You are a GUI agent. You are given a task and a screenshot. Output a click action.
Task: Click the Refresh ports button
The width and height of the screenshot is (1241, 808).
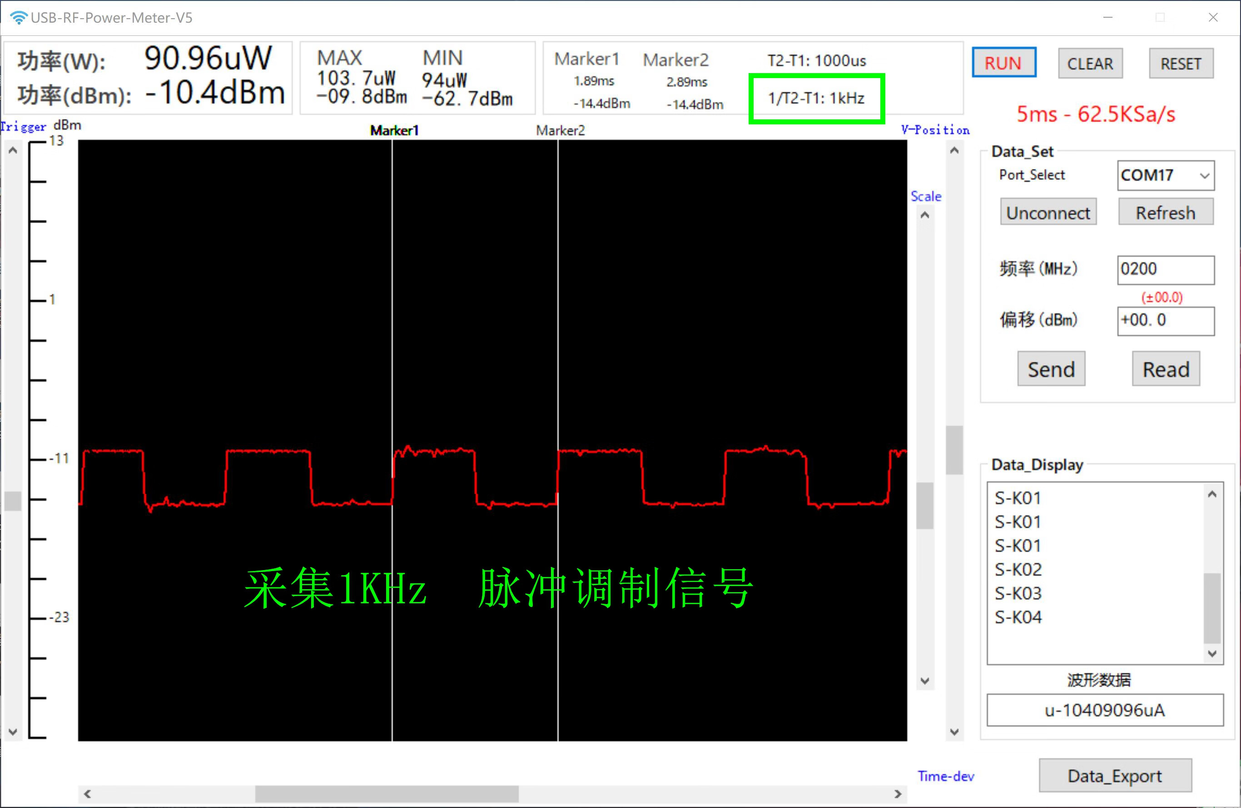1166,212
